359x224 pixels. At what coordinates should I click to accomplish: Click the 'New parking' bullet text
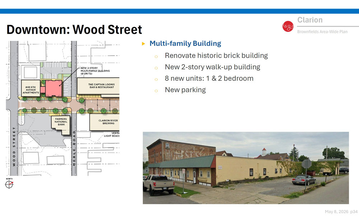click(185, 90)
